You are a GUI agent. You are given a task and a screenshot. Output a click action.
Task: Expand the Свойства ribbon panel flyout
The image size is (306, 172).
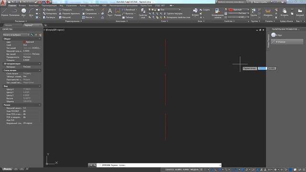[229, 21]
